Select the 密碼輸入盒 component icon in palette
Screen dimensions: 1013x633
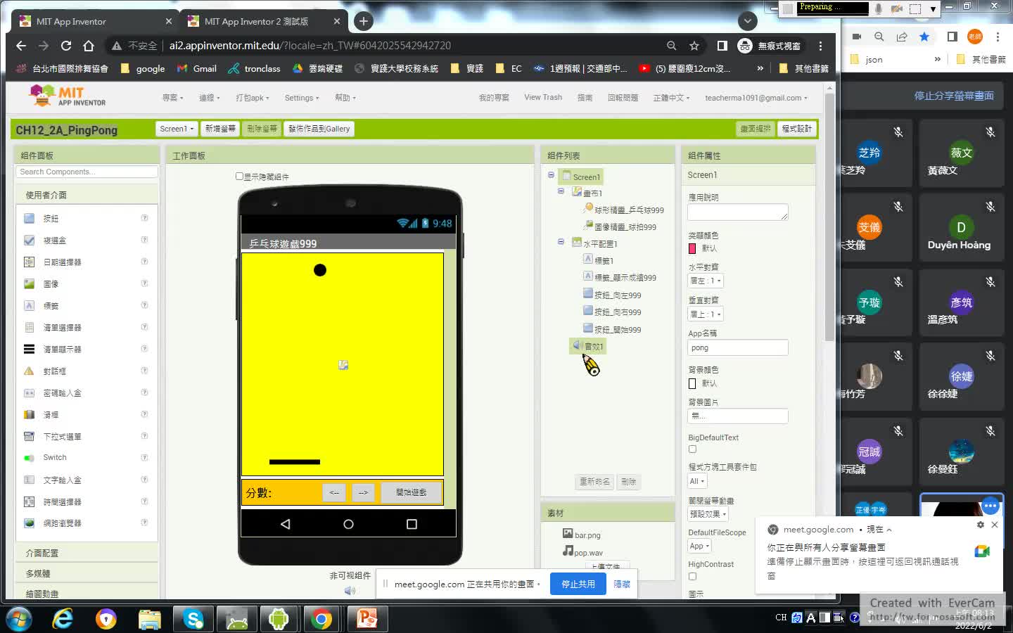click(x=29, y=393)
